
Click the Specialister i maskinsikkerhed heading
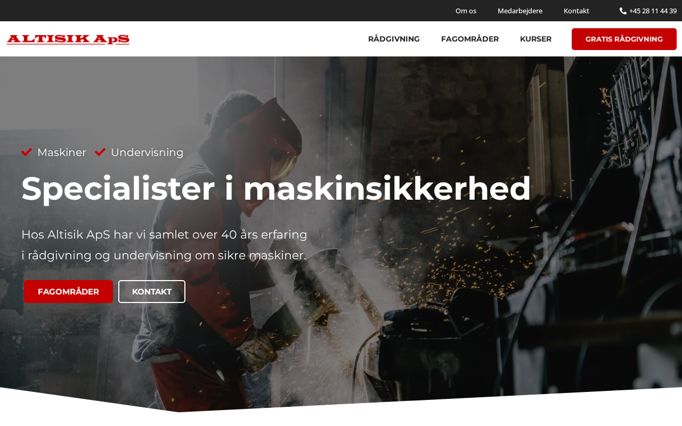point(276,189)
